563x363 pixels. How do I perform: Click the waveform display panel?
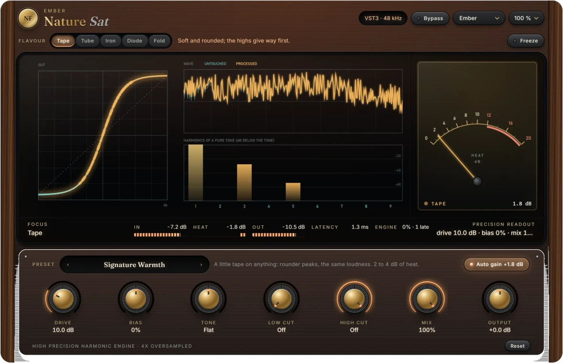[x=293, y=101]
